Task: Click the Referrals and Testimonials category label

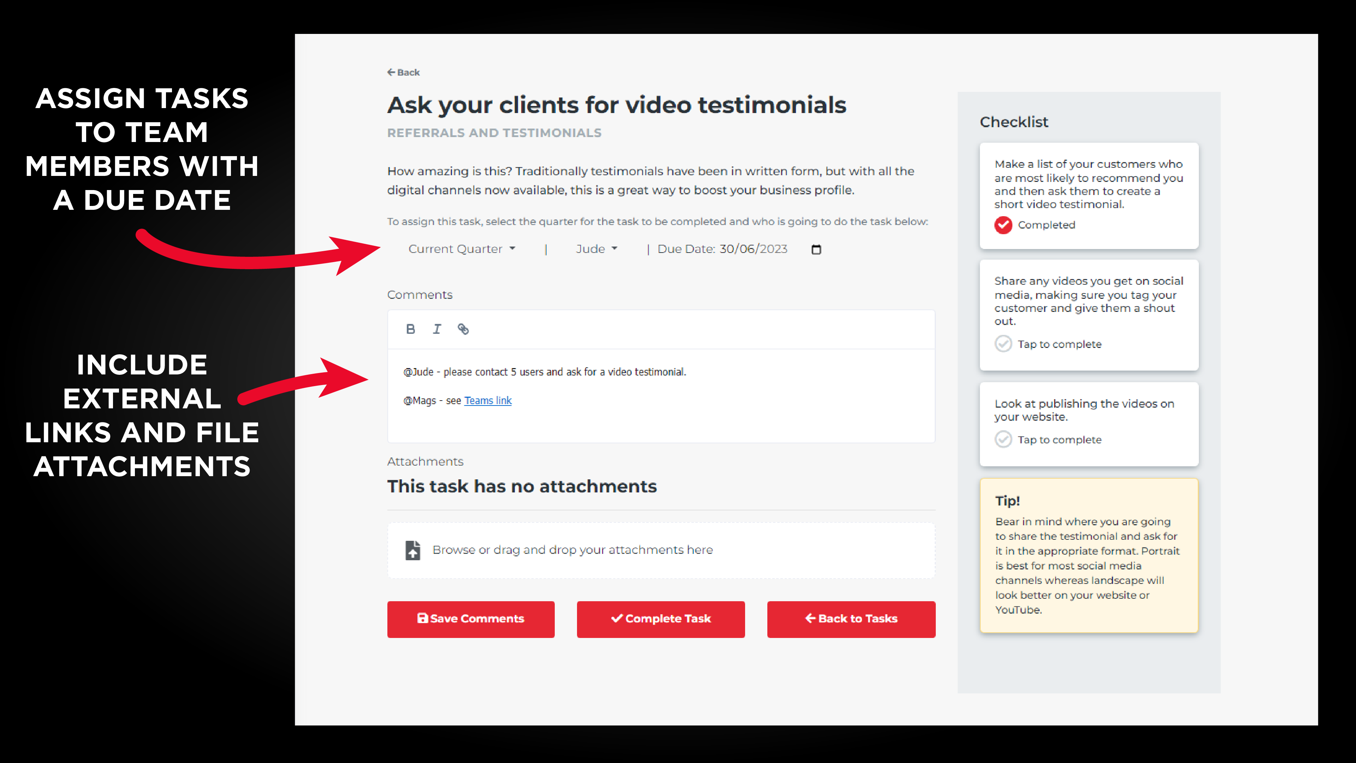Action: (494, 133)
